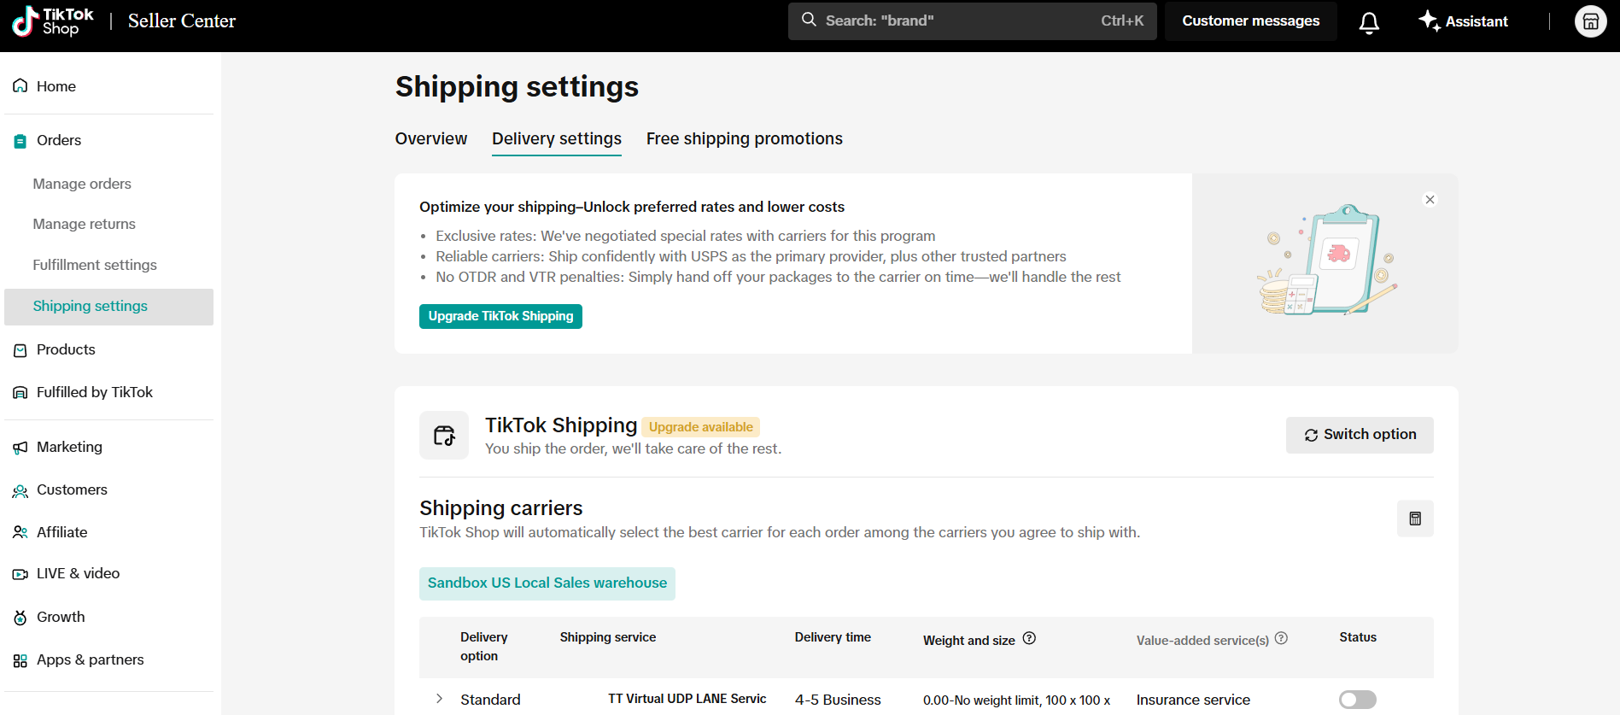1620x715 pixels.
Task: Click the Customers people icon
Action: coord(20,490)
